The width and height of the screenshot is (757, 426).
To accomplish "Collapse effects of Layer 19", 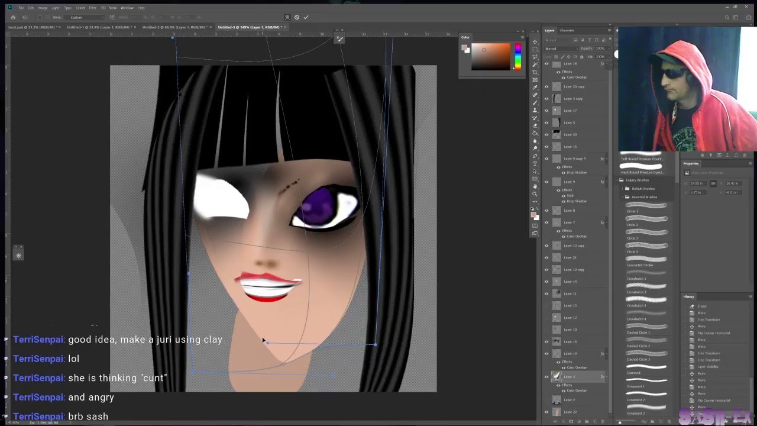I will [607, 354].
